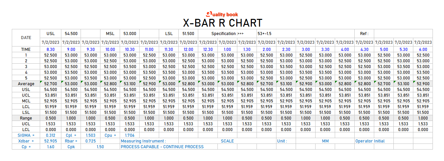Select the 4.30 time cell
Screen dimensions: 444x161
[x=364, y=49]
